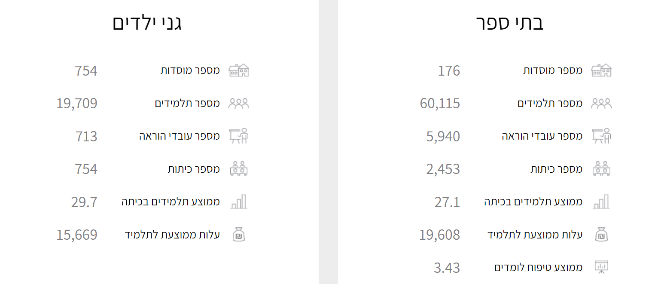Screen dimensions: 661x284
Task: Click the presentation board icon beside ממוצע טיפוח לומדים
Action: (x=601, y=267)
